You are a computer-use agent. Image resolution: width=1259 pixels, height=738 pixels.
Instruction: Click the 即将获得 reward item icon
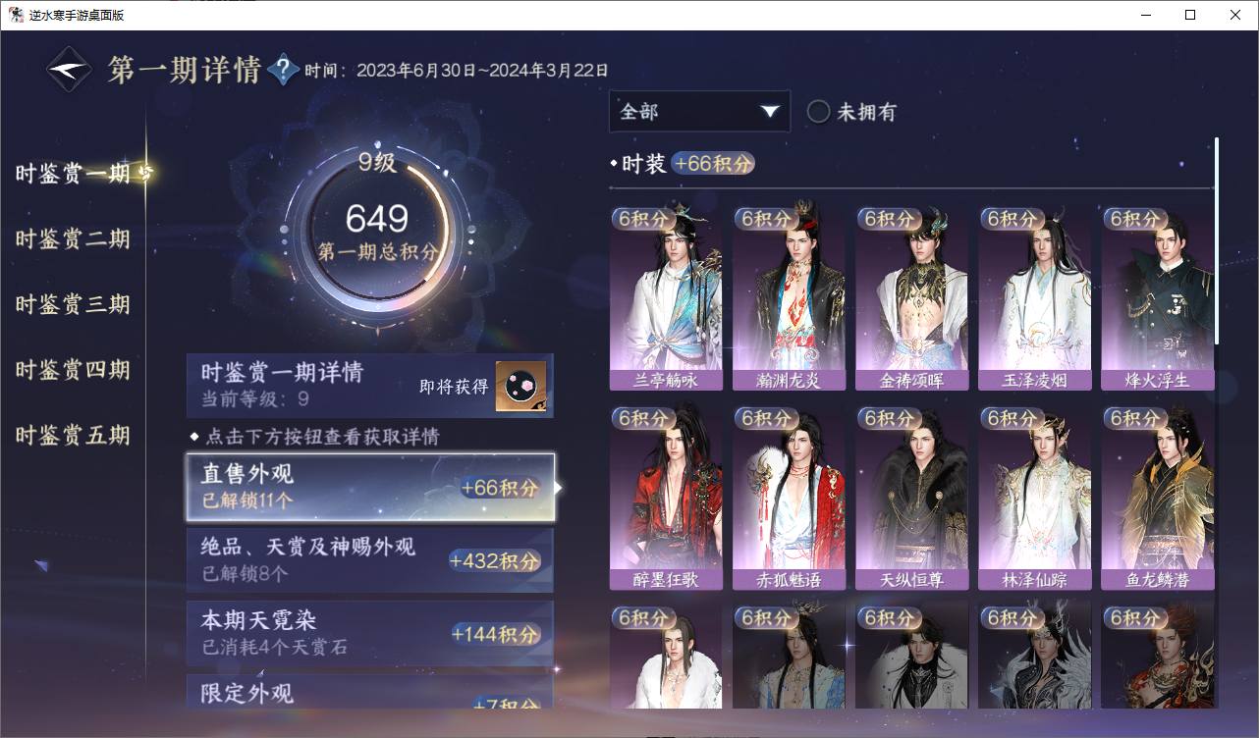[520, 386]
